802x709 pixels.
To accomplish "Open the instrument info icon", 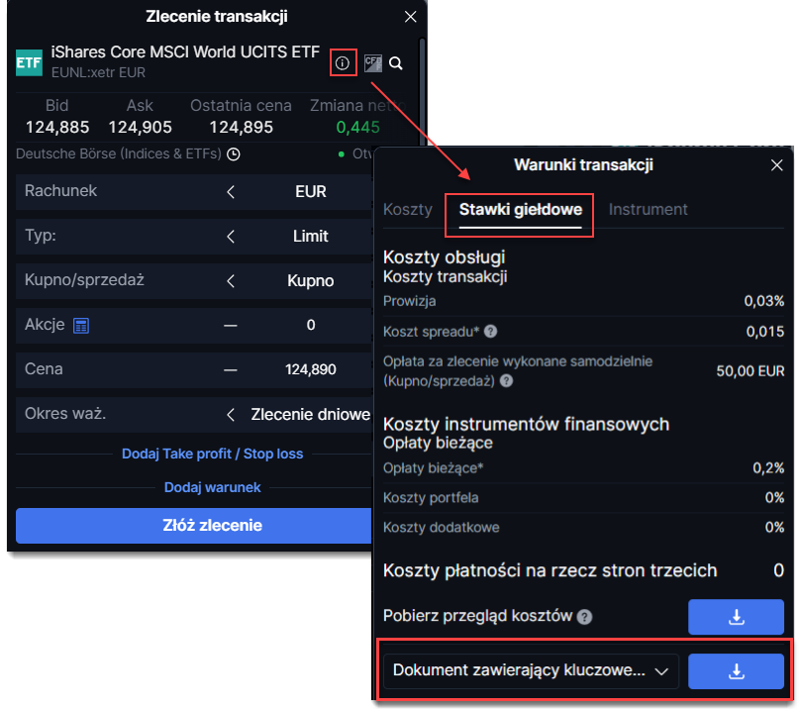I will coord(343,63).
